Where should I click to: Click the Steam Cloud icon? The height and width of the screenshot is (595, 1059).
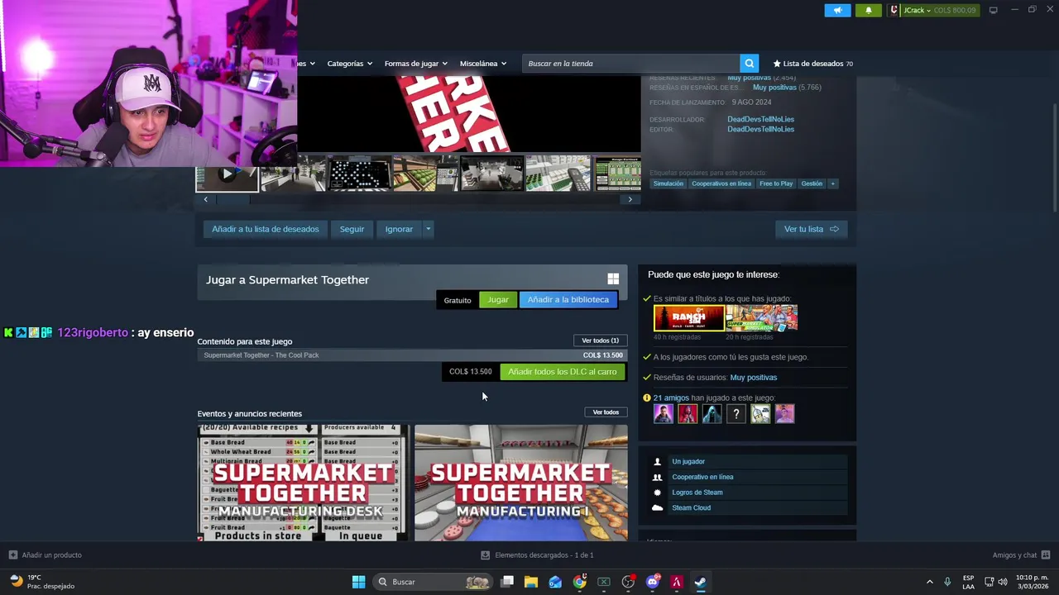pos(658,508)
